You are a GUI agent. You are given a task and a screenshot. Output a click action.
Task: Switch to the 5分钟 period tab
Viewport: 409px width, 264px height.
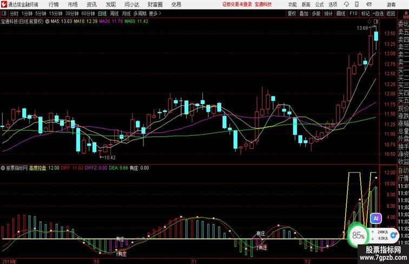(x=41, y=14)
